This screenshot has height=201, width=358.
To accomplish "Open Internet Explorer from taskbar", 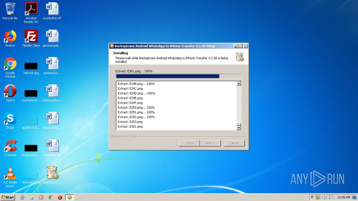I will [x=22, y=197].
